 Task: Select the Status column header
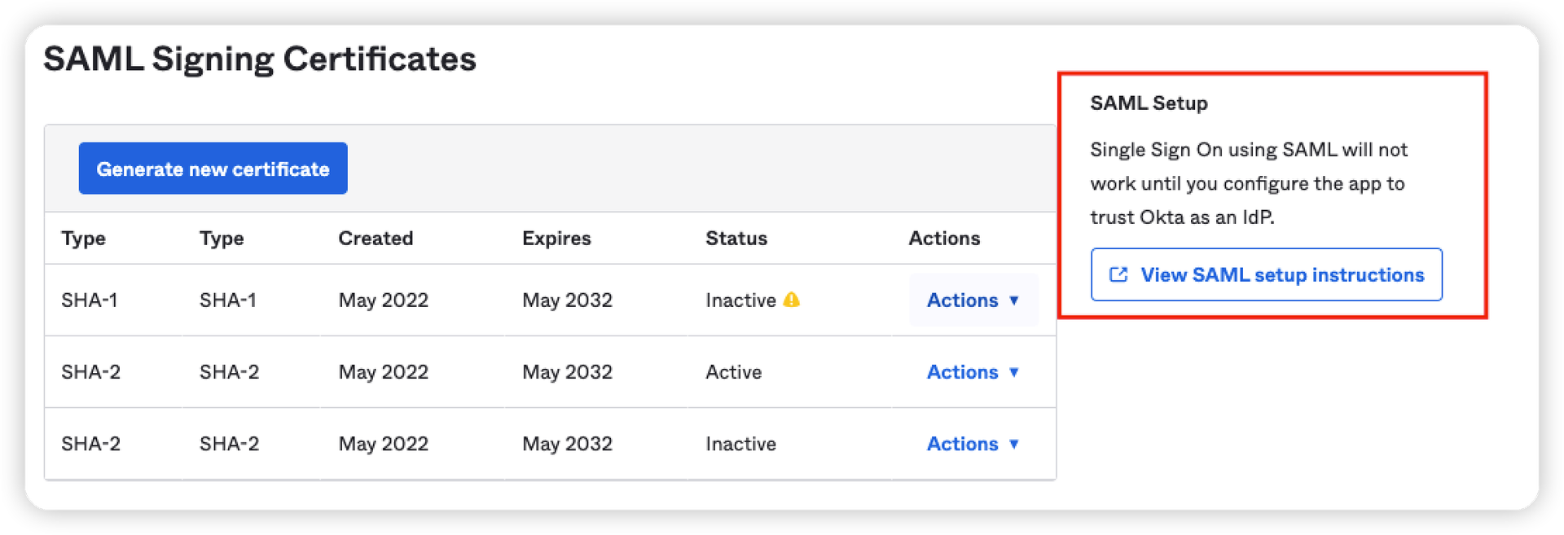tap(736, 238)
